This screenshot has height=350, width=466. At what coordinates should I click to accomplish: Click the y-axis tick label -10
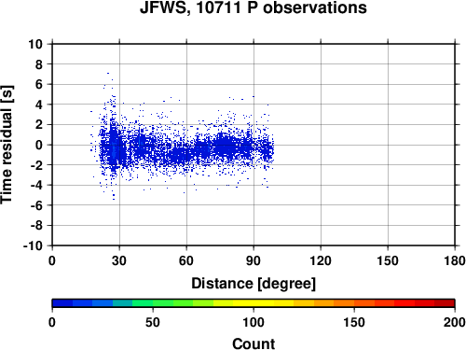click(34, 245)
